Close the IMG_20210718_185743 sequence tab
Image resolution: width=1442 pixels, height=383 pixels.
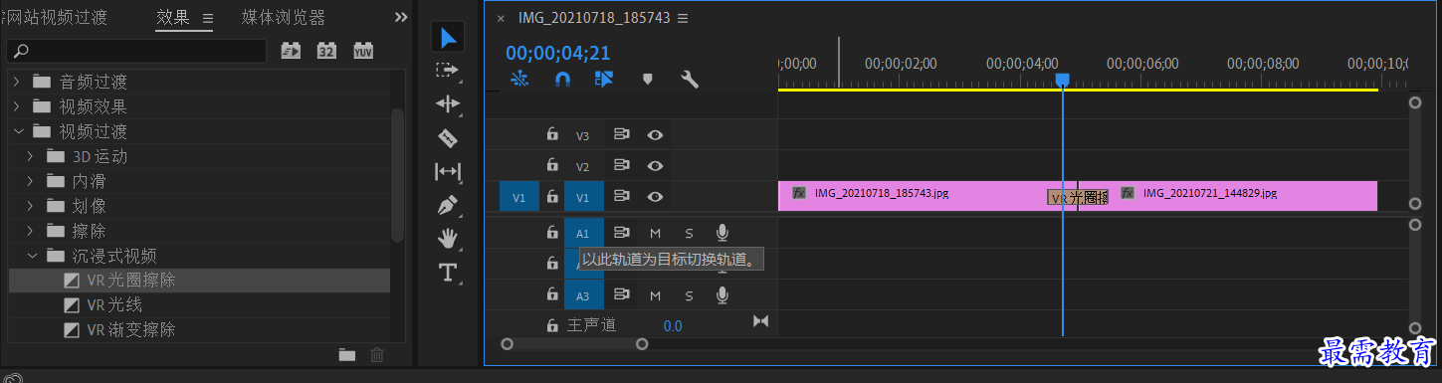click(x=501, y=19)
